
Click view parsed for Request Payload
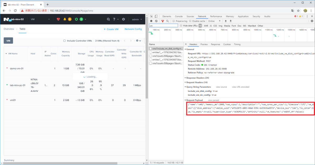pyautogui.click(x=213, y=100)
